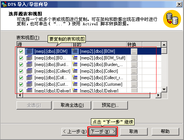Open transform button for Burden row
This screenshot has width=184, height=140.
click(x=134, y=65)
